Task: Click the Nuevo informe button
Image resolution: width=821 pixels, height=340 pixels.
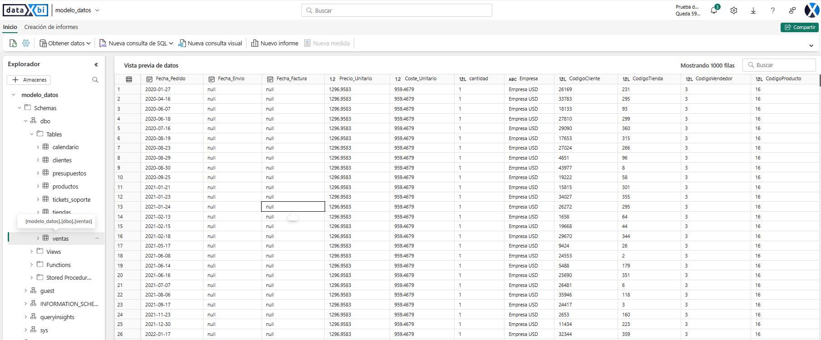Action: pyautogui.click(x=275, y=43)
